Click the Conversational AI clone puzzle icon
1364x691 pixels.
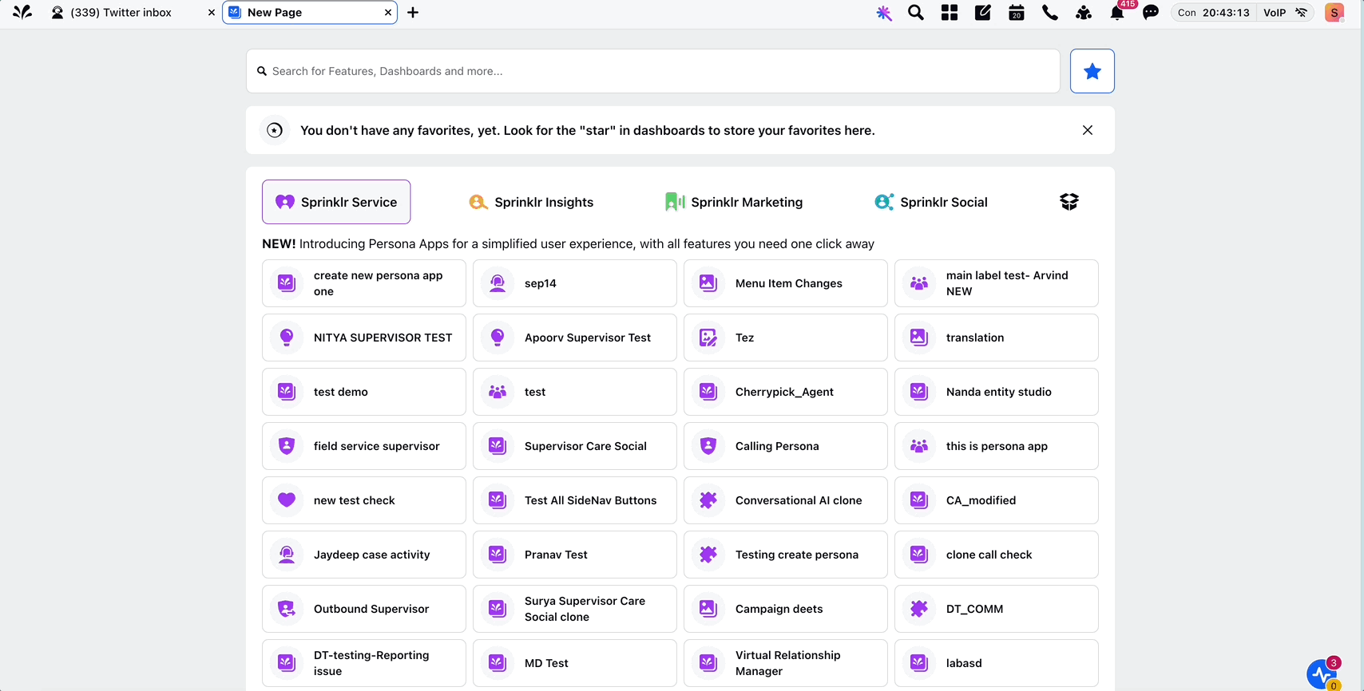708,500
